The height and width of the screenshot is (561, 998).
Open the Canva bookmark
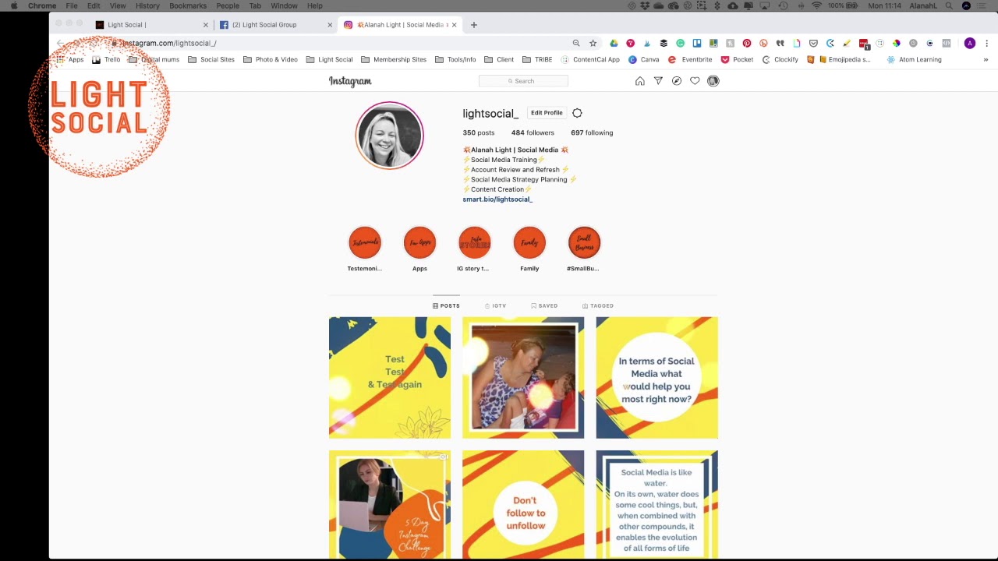[644, 60]
